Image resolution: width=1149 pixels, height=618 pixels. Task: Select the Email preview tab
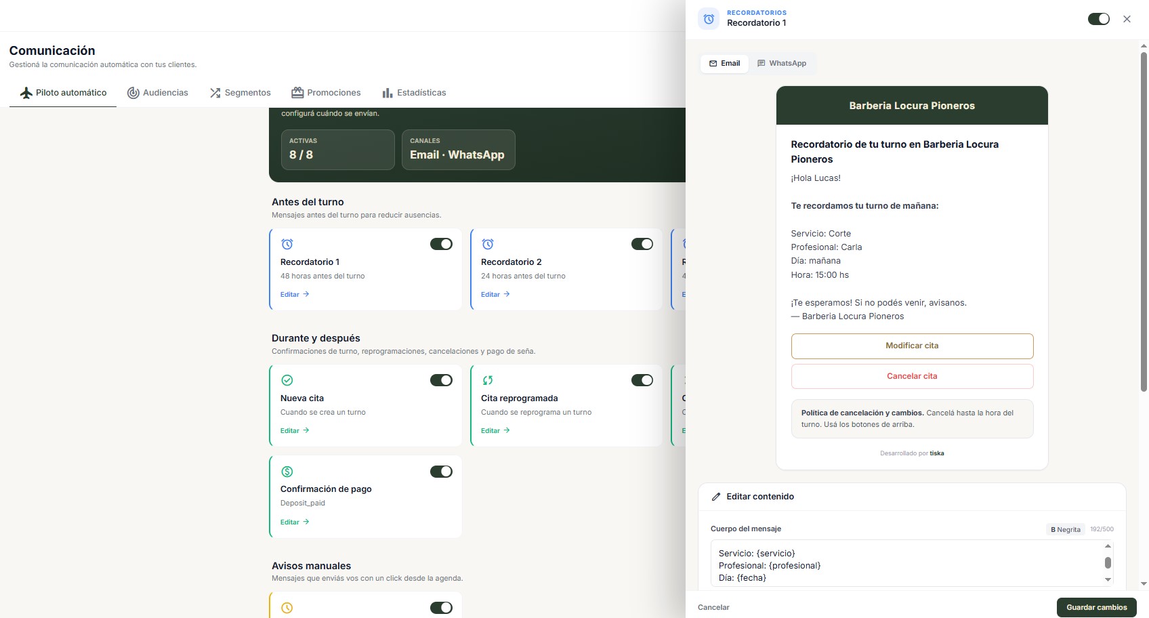coord(724,64)
